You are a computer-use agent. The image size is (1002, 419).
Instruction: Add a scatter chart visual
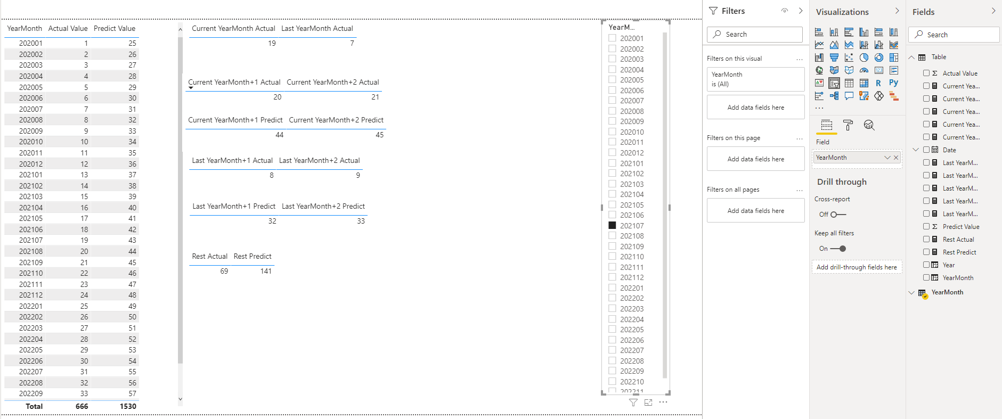coord(849,58)
